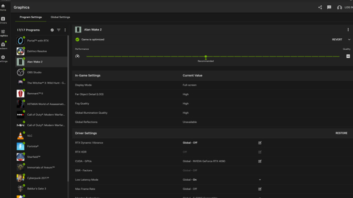Open Redeem in the sidebar
Image resolution: width=353 pixels, height=198 pixels.
click(x=3, y=46)
